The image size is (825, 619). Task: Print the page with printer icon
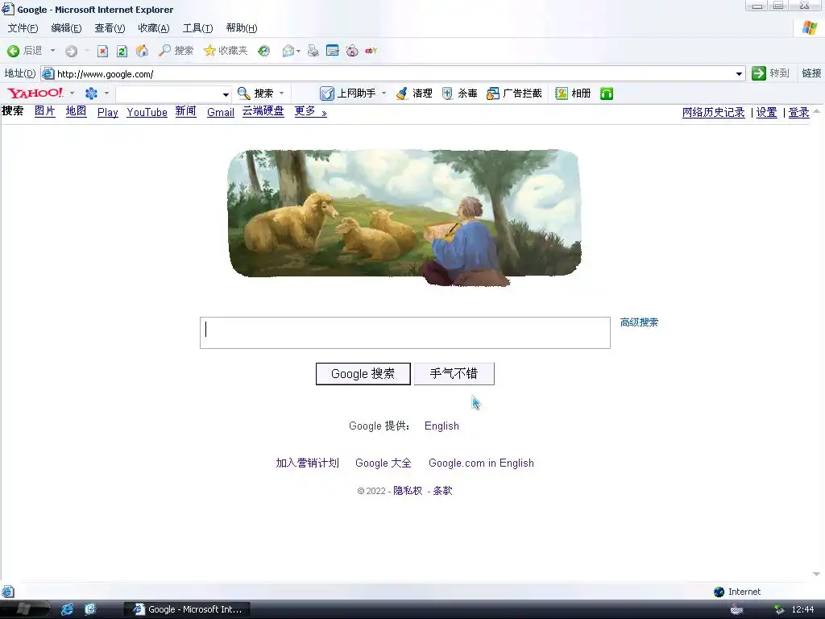tap(313, 51)
